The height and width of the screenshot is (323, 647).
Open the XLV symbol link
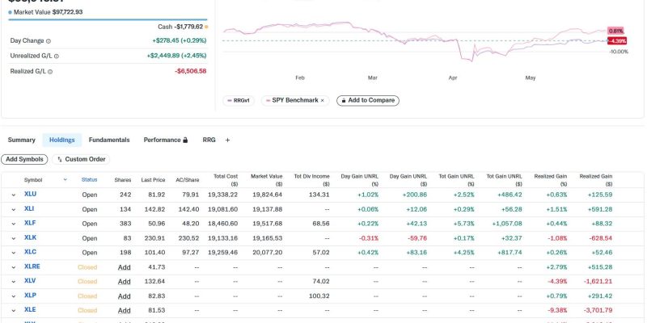click(30, 281)
